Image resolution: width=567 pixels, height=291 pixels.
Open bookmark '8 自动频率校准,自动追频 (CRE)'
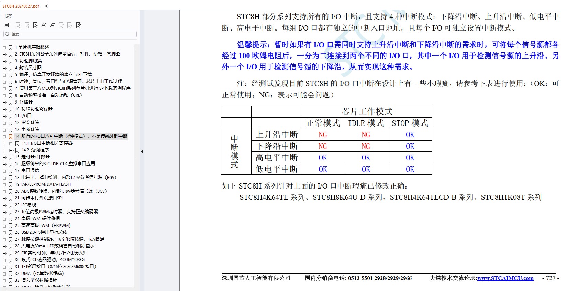48,95
